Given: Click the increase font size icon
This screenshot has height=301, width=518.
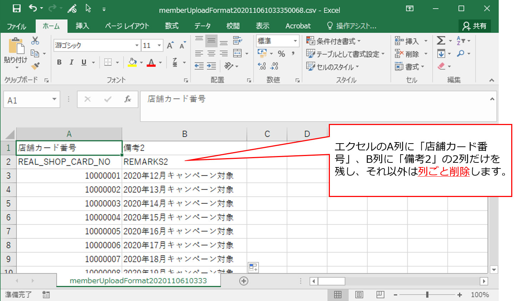Looking at the screenshot, I should (x=170, y=45).
